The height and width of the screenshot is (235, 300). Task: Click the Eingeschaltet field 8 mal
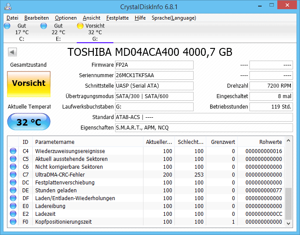pyautogui.click(x=271, y=96)
